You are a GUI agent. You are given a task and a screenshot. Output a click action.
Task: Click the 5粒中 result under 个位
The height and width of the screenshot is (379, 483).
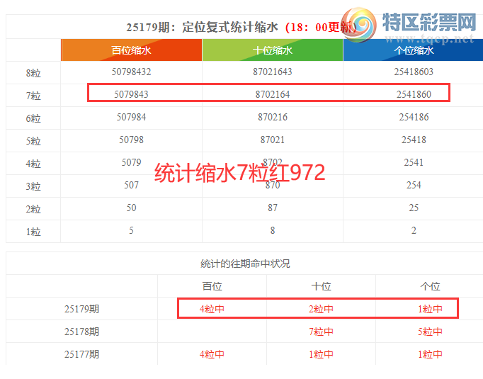pos(430,332)
